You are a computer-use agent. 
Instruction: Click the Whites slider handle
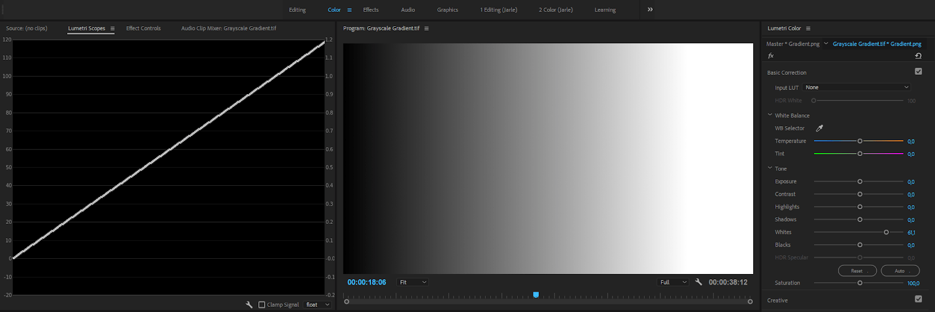[886, 233]
